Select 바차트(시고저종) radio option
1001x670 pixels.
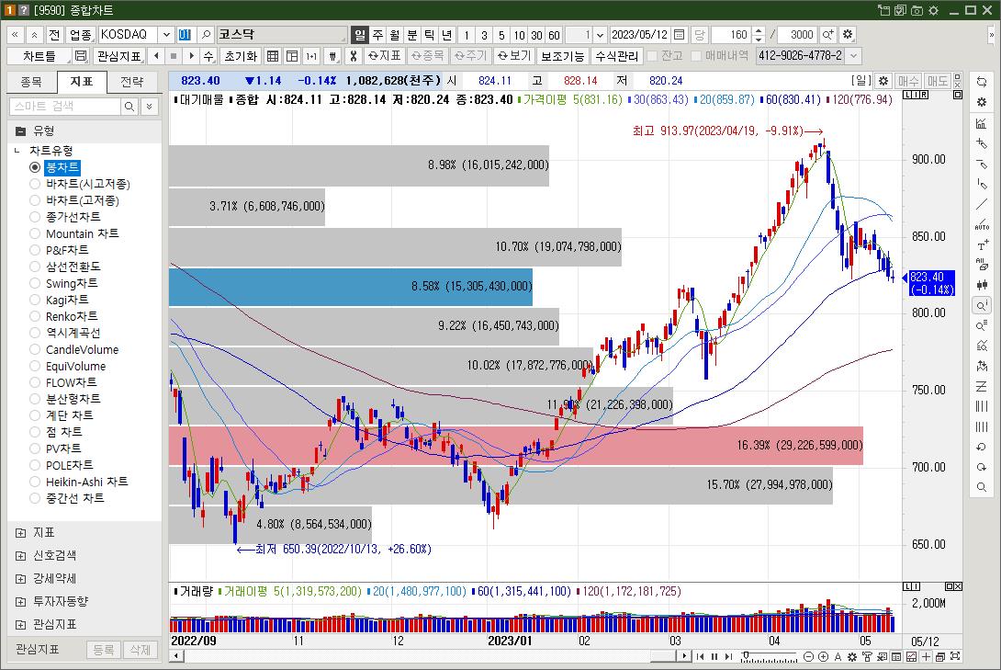[x=35, y=184]
